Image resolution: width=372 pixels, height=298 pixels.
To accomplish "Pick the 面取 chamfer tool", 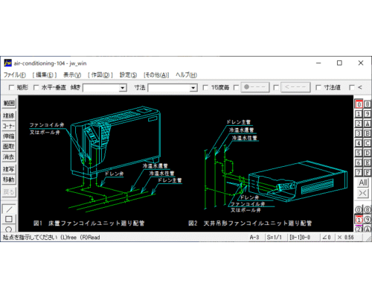I will tap(9, 147).
